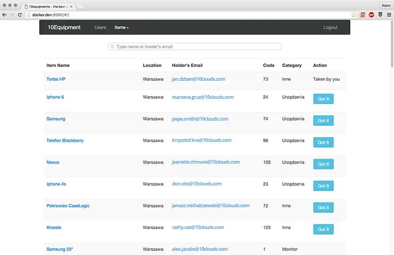Open the Torba HP item link
This screenshot has width=394, height=255.
click(56, 79)
